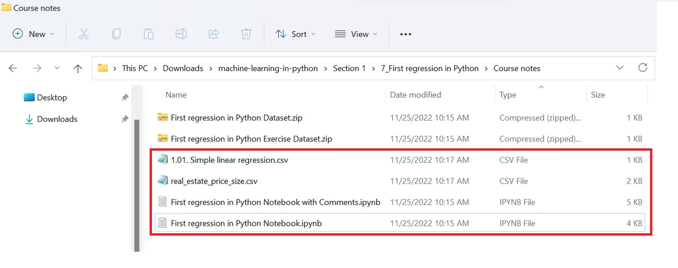The image size is (678, 268).
Task: Click the Section 1 breadcrumb
Action: pos(349,68)
